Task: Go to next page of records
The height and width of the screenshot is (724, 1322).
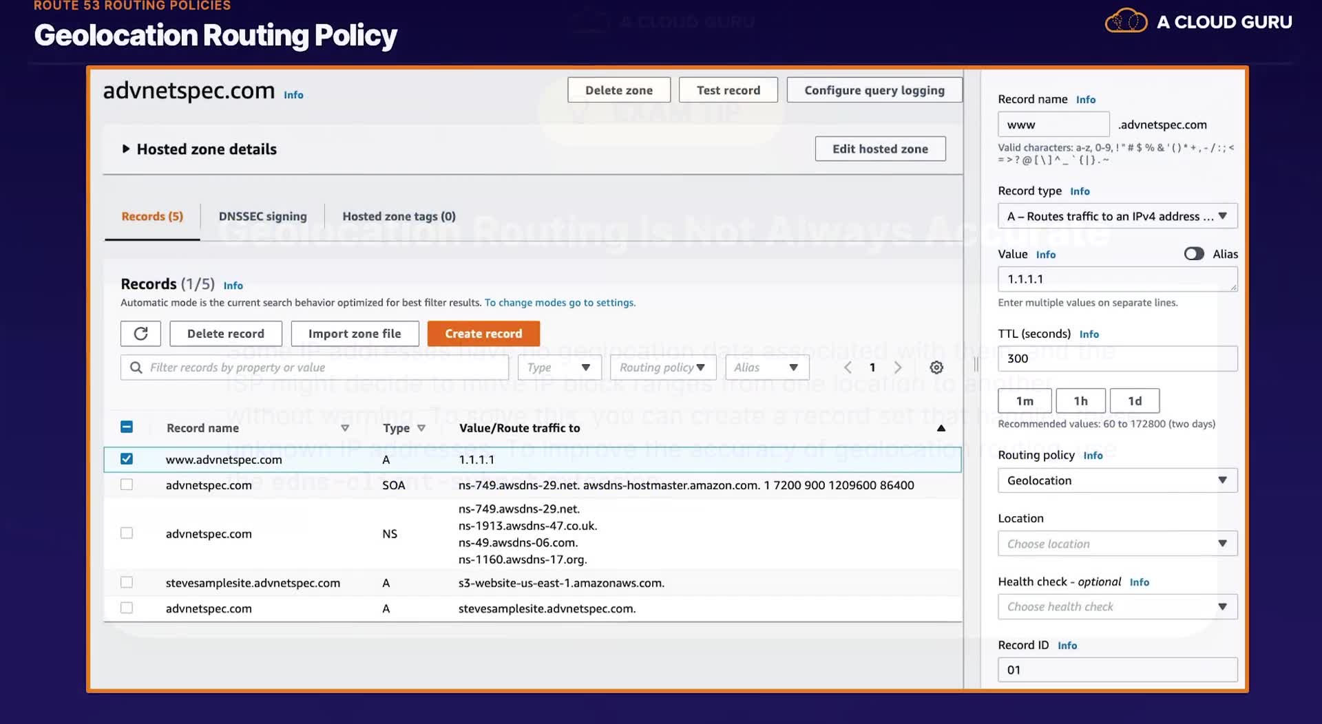Action: click(898, 368)
